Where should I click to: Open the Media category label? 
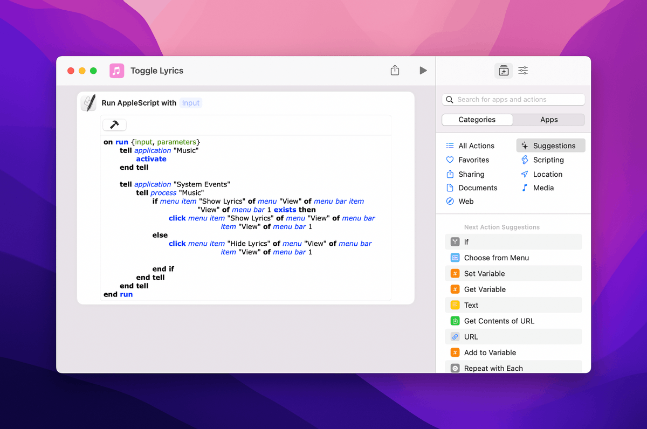[x=543, y=188]
